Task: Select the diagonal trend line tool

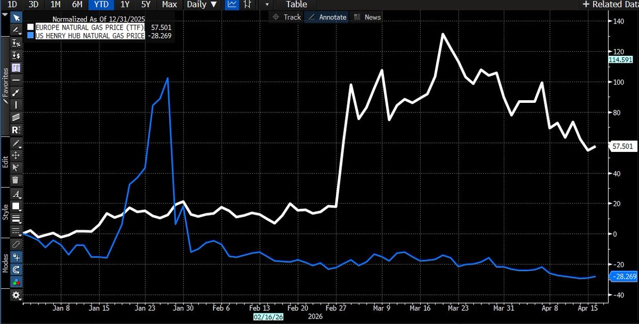Action: coord(16,92)
